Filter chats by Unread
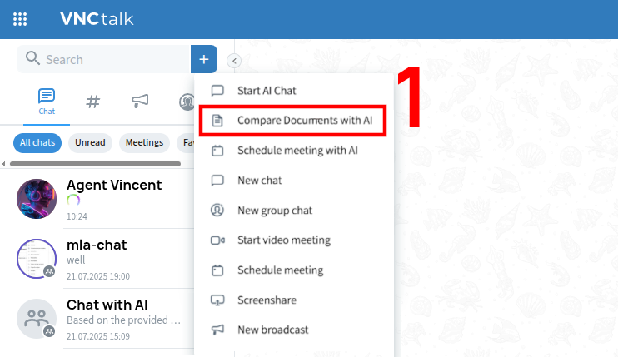Screen dimensions: 618x357 [x=90, y=142]
